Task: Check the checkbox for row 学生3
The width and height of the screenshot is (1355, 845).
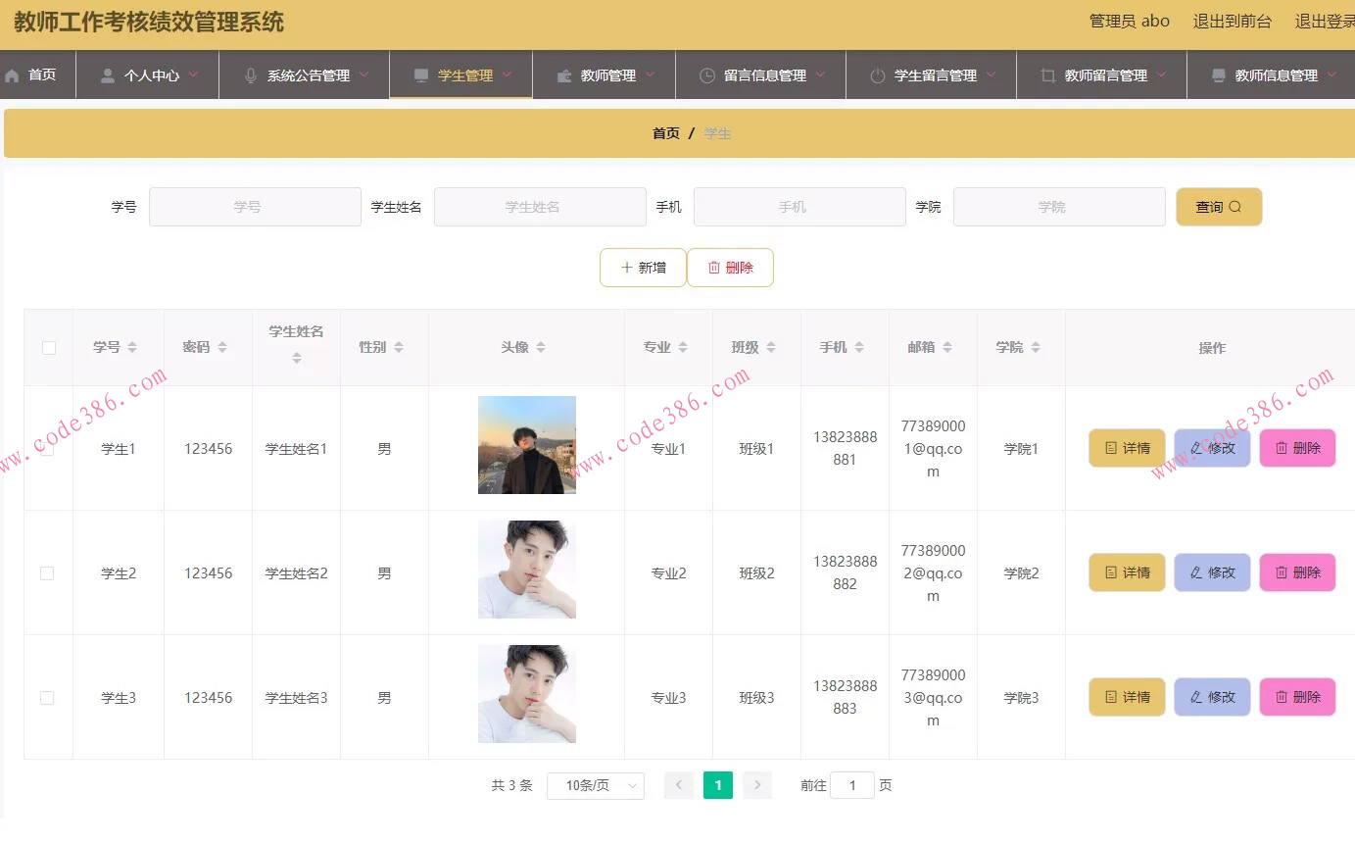Action: click(x=47, y=698)
